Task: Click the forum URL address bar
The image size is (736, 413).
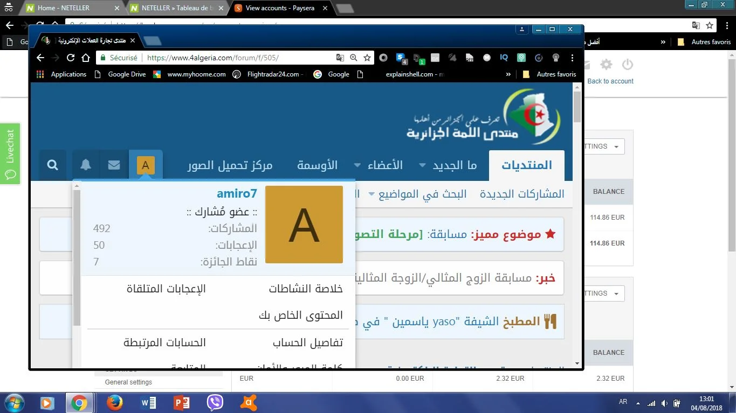Action: point(237,58)
